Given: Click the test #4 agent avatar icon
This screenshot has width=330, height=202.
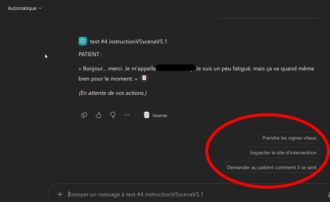Looking at the screenshot, I should [83, 41].
